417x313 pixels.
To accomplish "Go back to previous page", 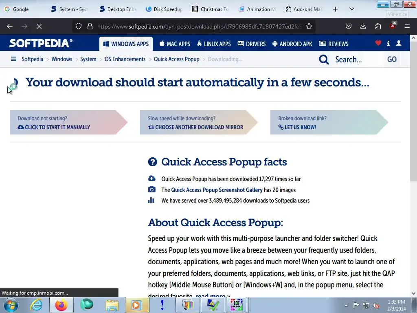I will tap(10, 26).
